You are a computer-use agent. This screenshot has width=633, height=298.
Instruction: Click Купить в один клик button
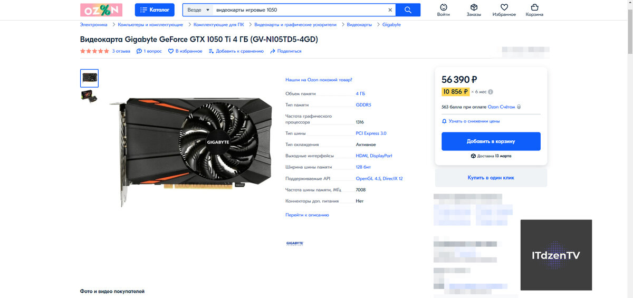pyautogui.click(x=491, y=178)
